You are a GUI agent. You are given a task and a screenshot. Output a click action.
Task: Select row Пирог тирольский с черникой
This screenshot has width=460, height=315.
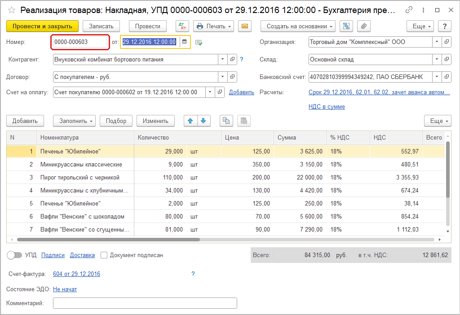226,178
